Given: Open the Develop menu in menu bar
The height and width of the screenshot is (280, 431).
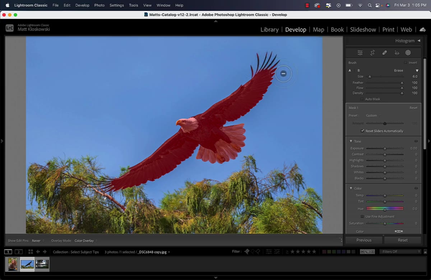Looking at the screenshot, I should 82,5.
